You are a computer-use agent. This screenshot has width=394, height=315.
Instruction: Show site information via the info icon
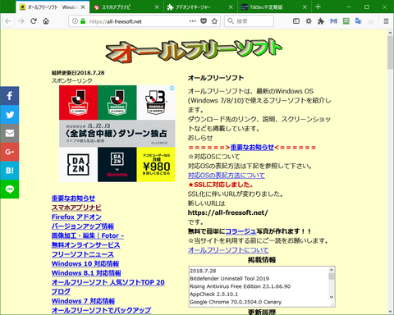pyautogui.click(x=75, y=21)
